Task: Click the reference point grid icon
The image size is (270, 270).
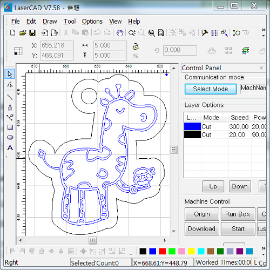Action: 18,51
